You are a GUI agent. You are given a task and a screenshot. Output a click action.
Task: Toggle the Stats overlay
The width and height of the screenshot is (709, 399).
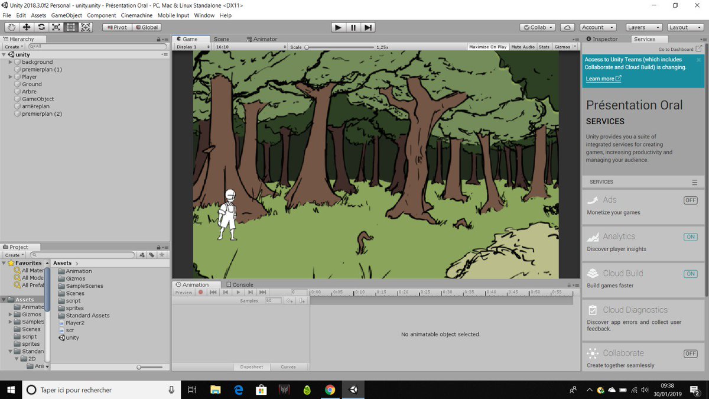pos(544,47)
